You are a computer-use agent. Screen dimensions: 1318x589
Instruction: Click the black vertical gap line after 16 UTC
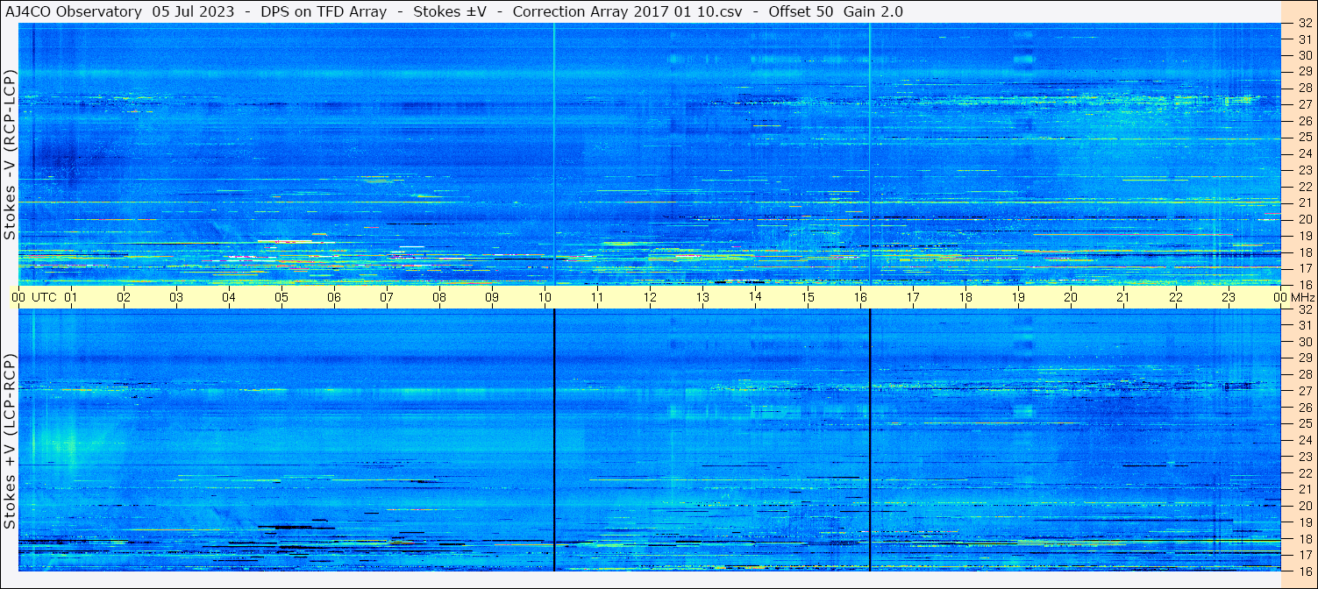click(x=870, y=440)
